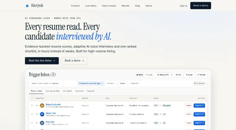236x130 pixels.
Task: Reject candidate Meera Pillai
Action: click(189, 114)
